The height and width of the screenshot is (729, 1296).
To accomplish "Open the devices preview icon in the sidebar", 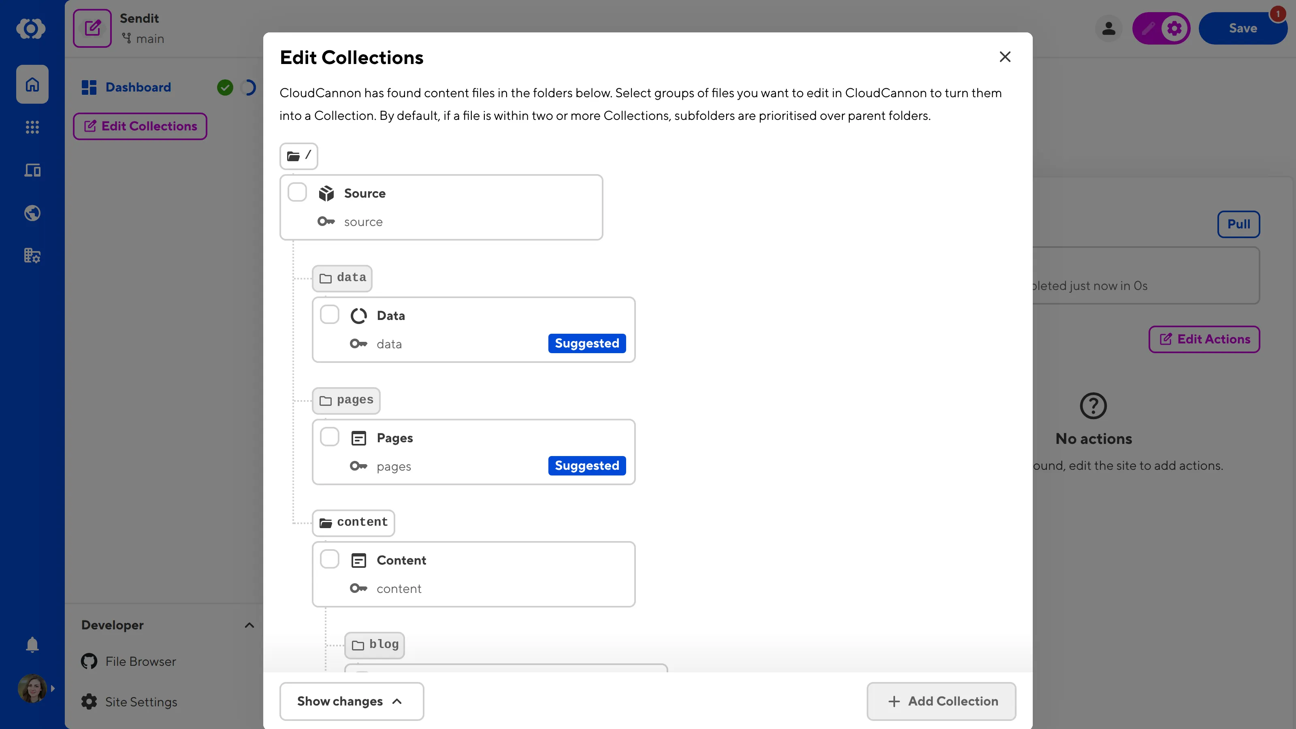I will 32,170.
